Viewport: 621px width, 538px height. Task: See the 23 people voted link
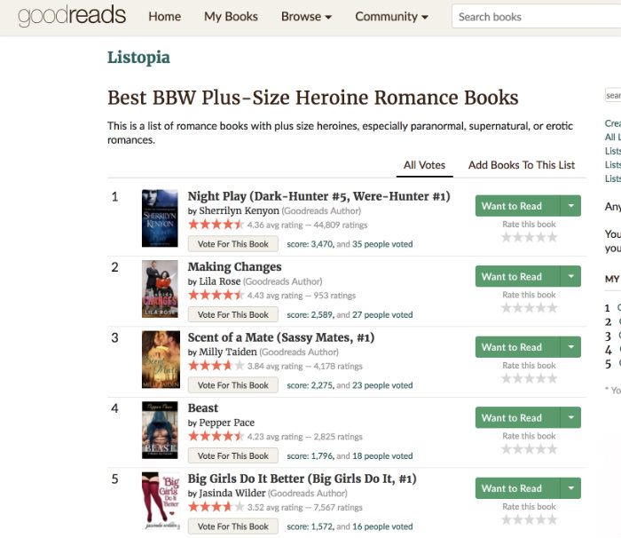click(382, 385)
